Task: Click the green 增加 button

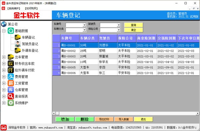Action: tap(65, 119)
